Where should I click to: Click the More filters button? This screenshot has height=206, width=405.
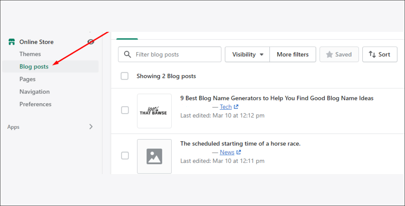(x=293, y=54)
